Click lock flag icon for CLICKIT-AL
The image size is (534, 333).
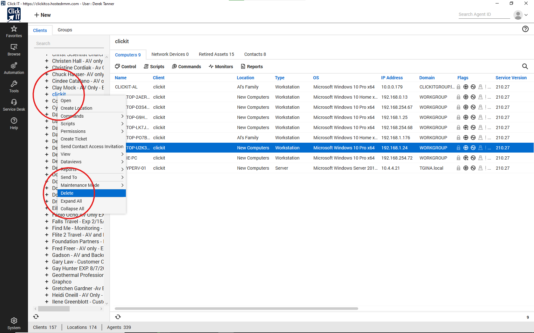[458, 87]
